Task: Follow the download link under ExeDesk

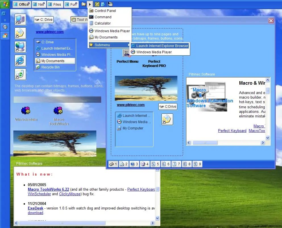Action: pyautogui.click(x=36, y=213)
